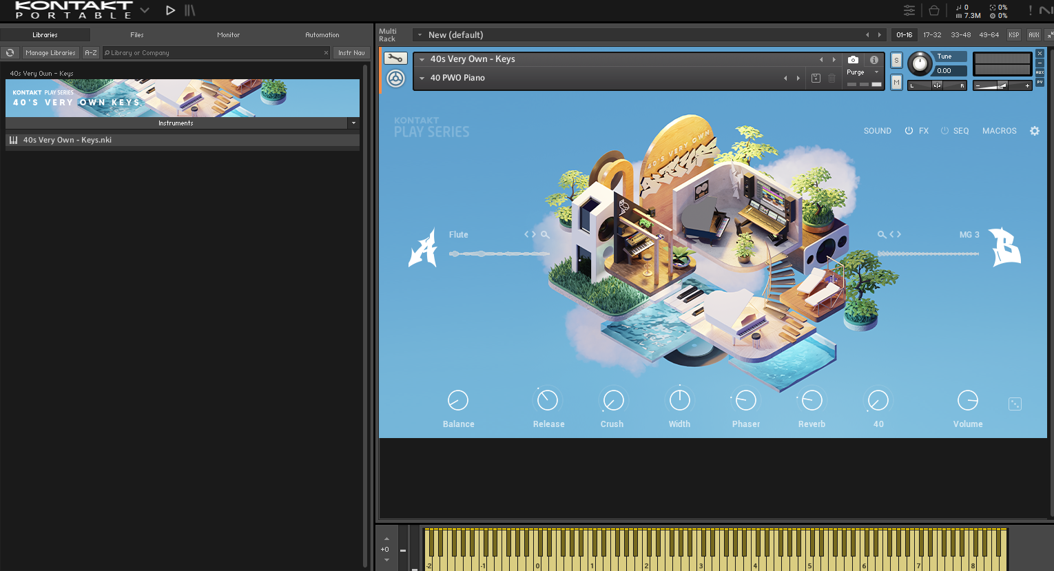Click the mixer sliders icon in header
Screen dimensions: 1054x571
(x=909, y=10)
